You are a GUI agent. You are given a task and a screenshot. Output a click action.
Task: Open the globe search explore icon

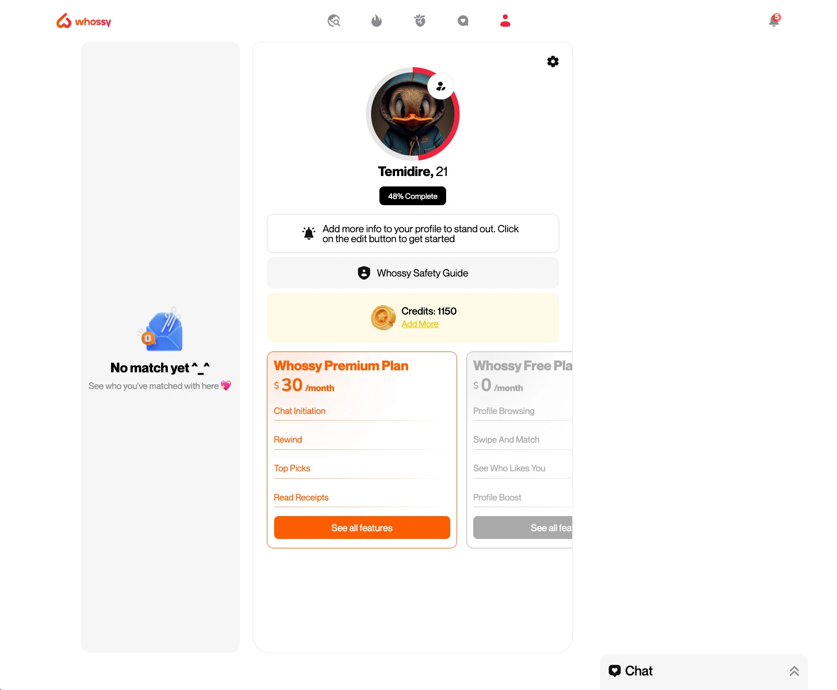coord(334,21)
